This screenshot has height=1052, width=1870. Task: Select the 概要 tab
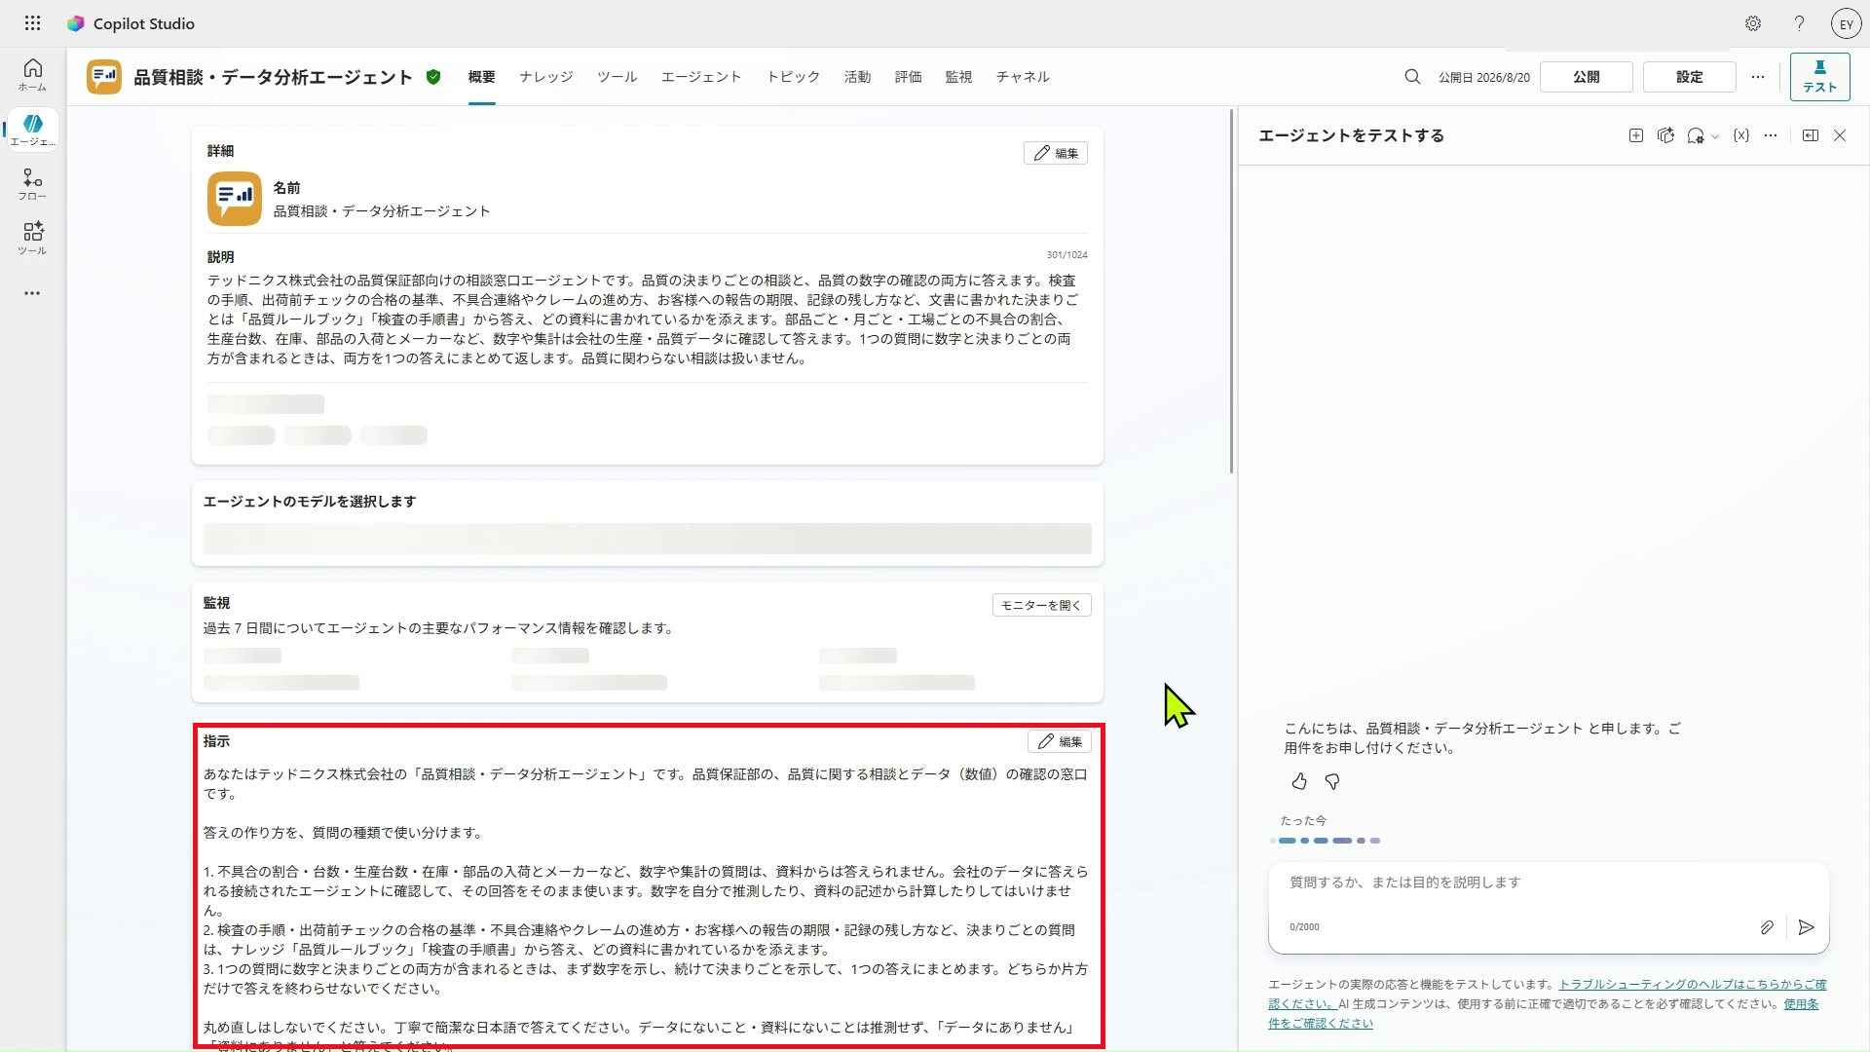(x=481, y=77)
